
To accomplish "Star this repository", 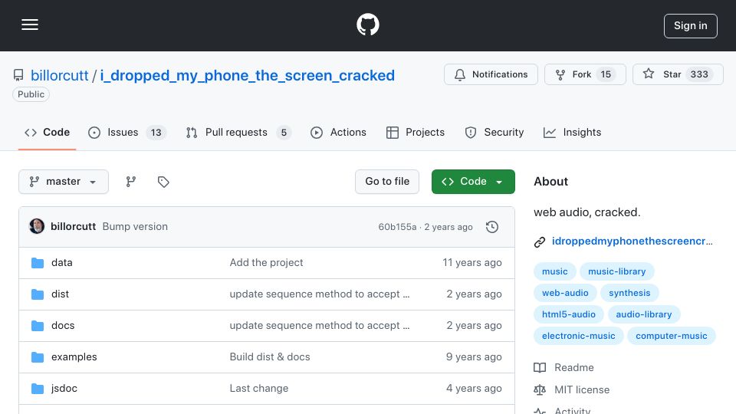I will [677, 74].
